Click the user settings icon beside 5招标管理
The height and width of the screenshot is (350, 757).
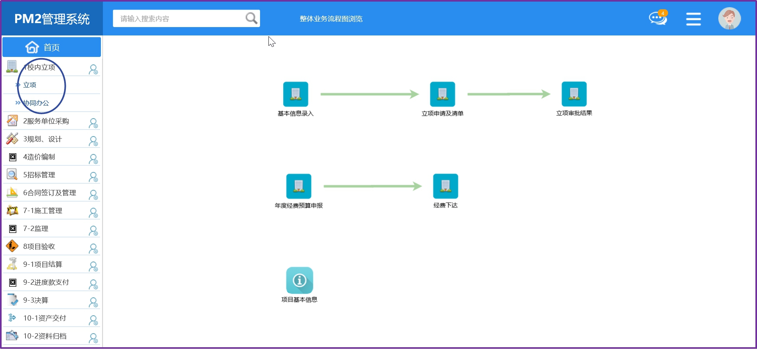(93, 176)
